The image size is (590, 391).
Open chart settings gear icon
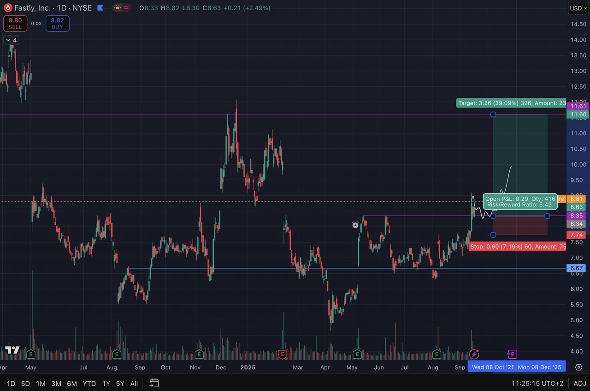[579, 367]
